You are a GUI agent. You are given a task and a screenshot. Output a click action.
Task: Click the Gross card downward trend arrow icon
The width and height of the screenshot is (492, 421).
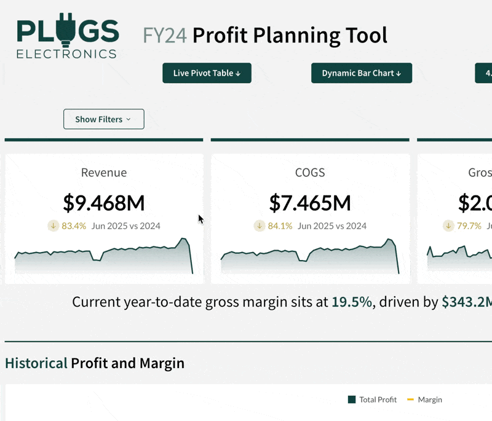pos(449,226)
